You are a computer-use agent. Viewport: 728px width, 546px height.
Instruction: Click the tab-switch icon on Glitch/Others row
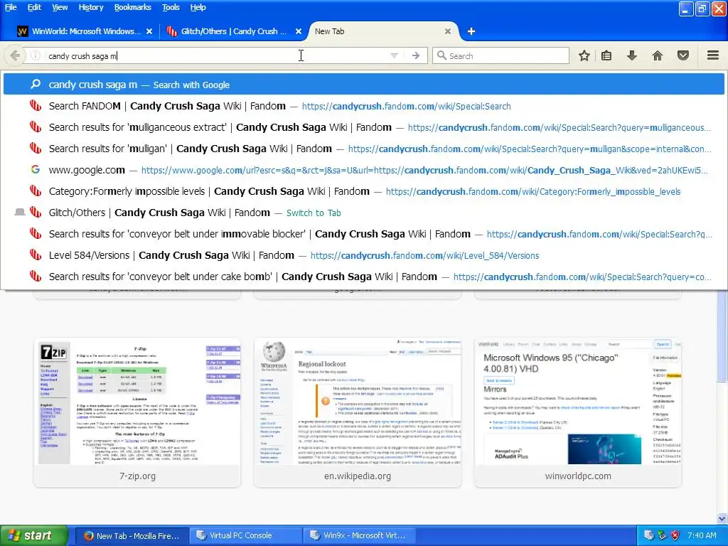pos(19,212)
